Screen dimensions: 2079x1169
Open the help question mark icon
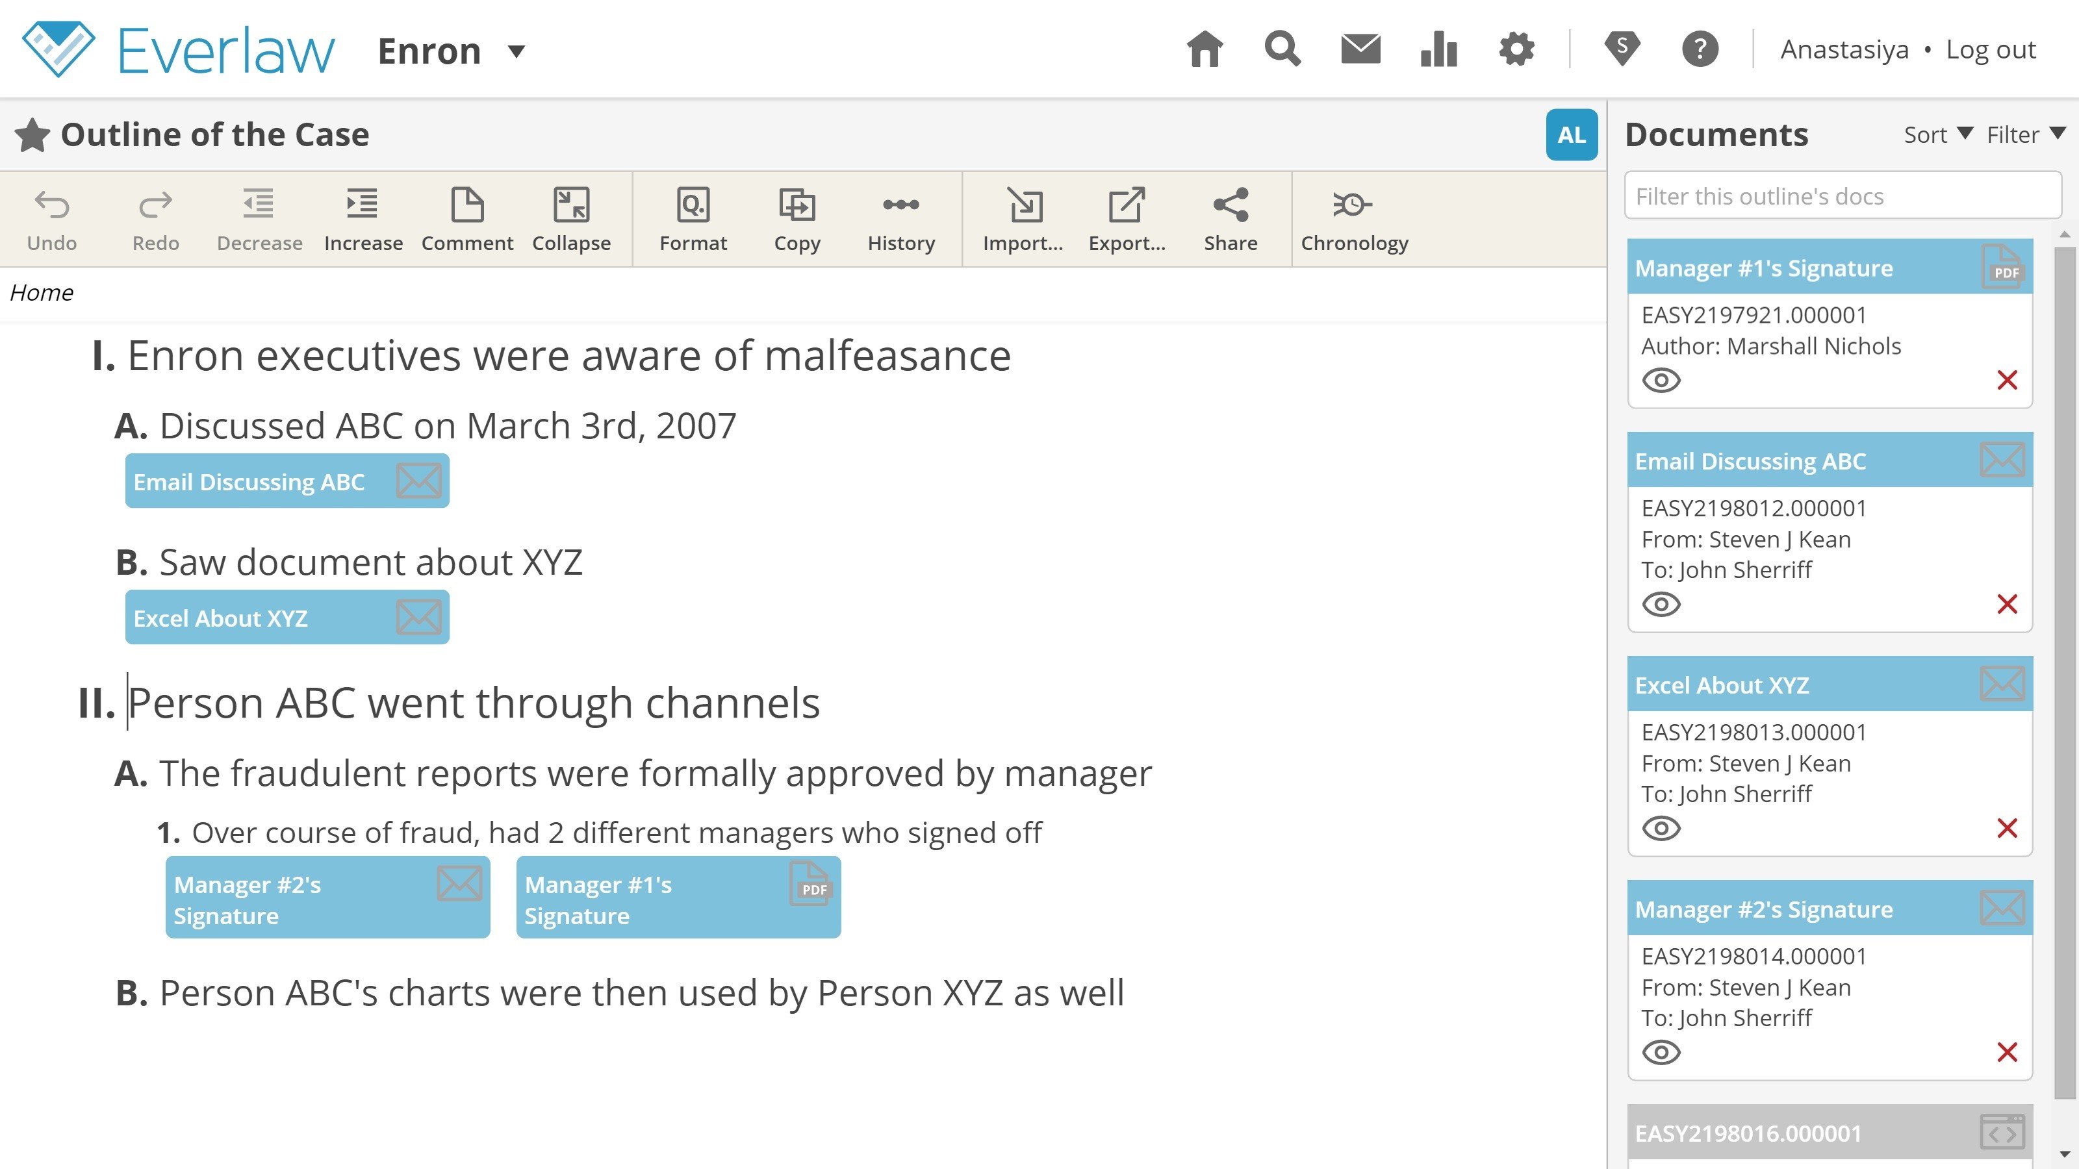[x=1700, y=49]
